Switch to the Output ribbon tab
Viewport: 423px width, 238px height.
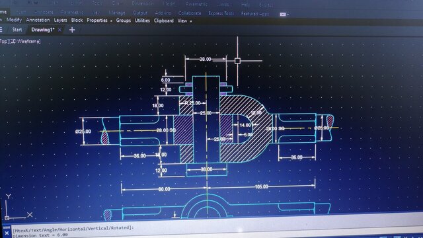140,13
